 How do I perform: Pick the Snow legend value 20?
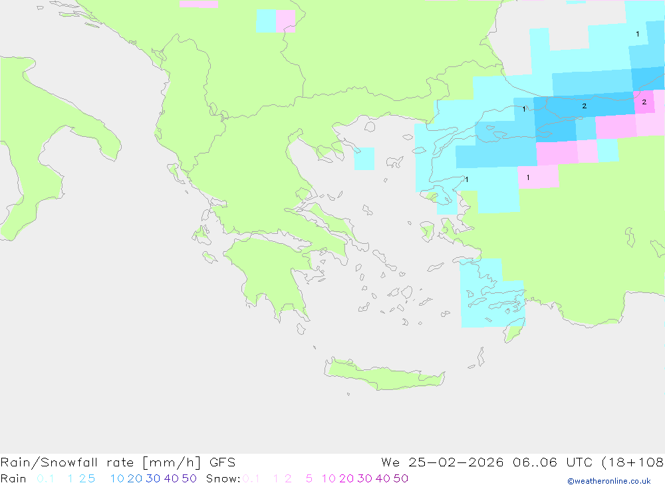pyautogui.click(x=346, y=478)
